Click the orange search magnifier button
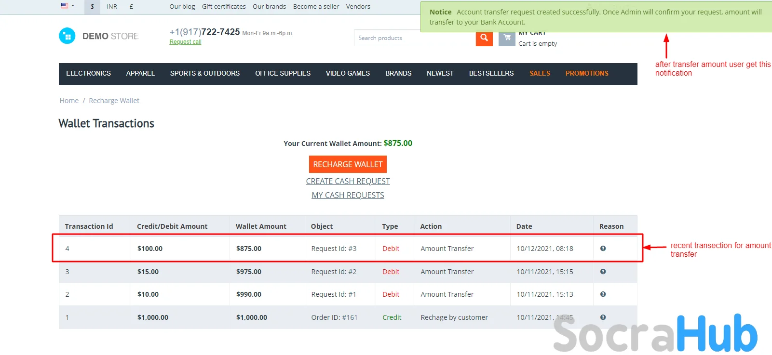 pyautogui.click(x=484, y=38)
